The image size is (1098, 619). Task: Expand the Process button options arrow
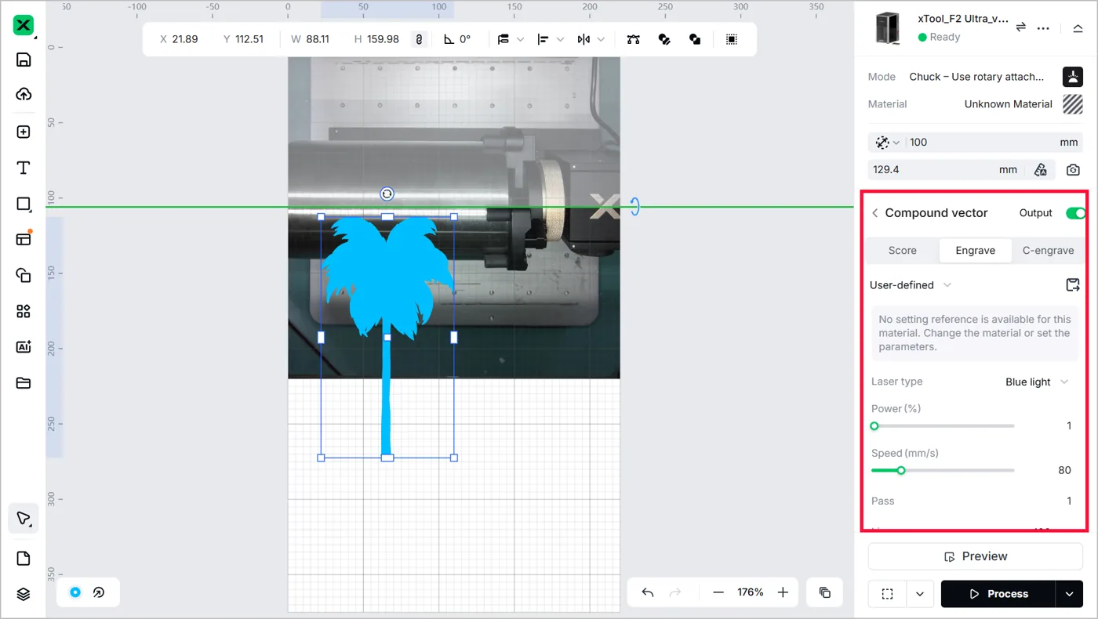coord(1070,594)
